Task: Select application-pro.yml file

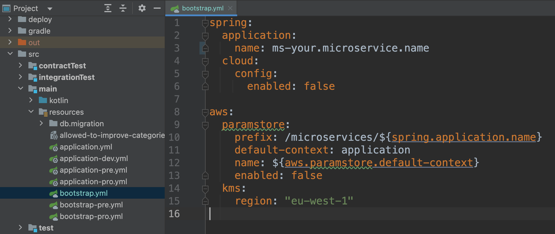Action: [93, 182]
